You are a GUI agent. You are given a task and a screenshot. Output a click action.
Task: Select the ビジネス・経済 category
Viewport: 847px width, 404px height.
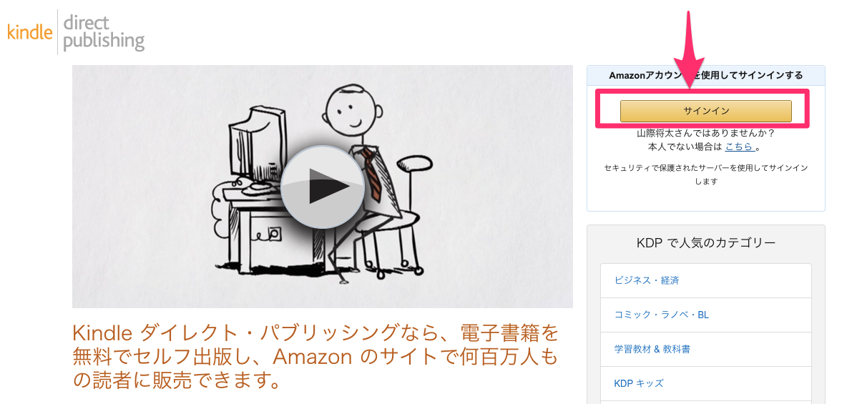point(705,280)
